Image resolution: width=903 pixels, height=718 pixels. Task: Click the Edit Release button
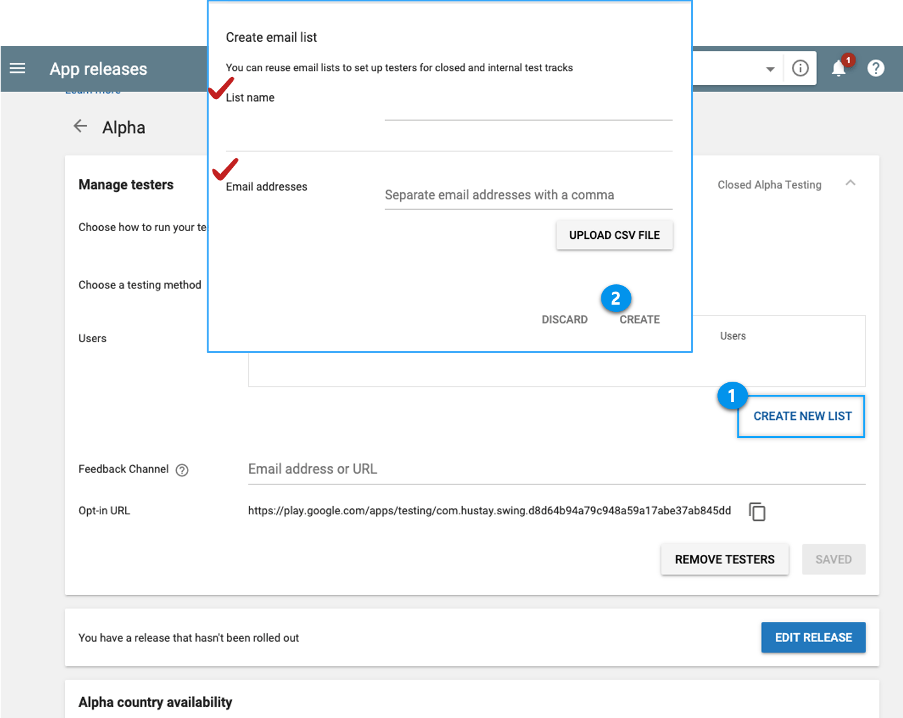[813, 637]
